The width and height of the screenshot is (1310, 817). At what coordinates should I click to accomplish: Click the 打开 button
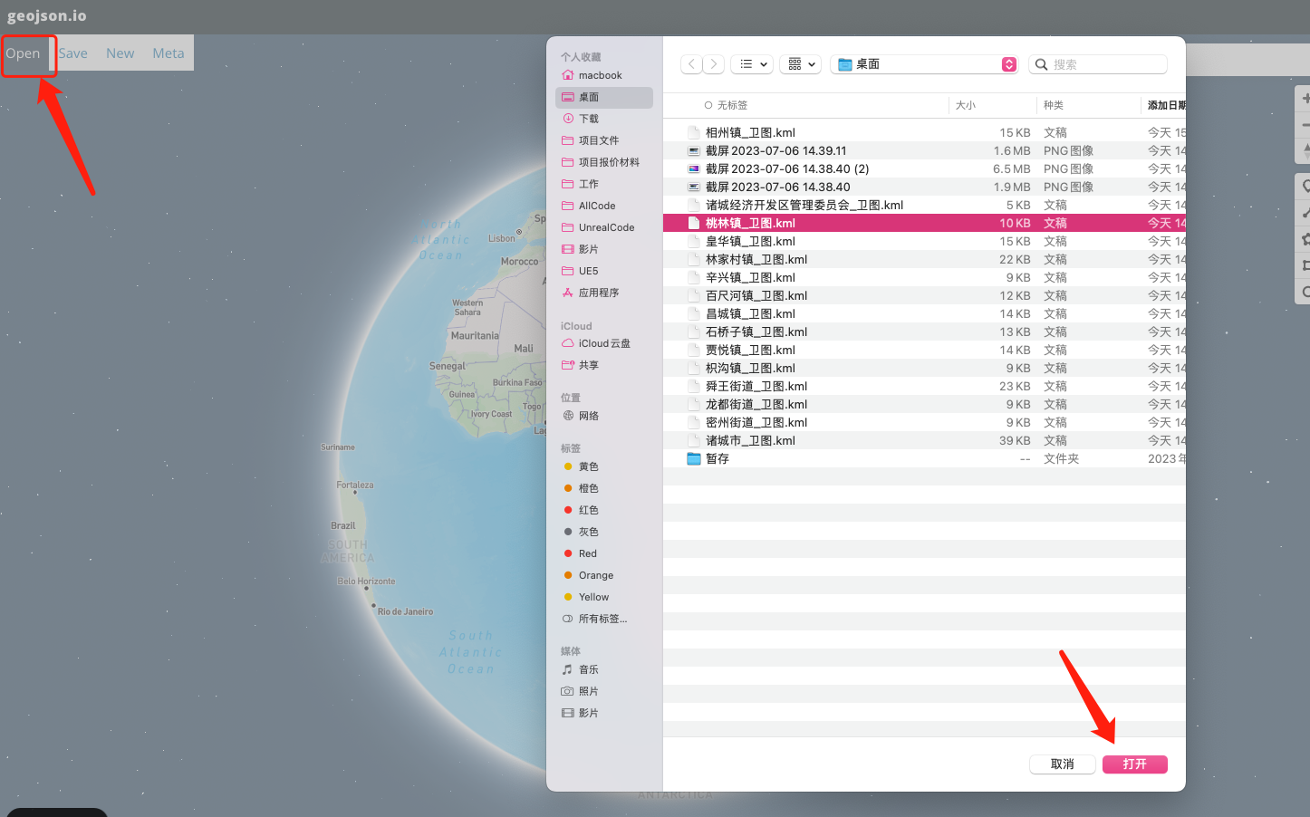(x=1135, y=764)
